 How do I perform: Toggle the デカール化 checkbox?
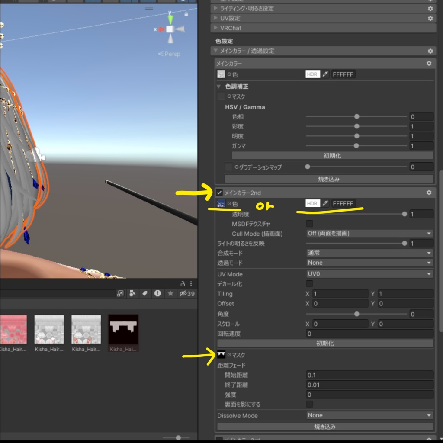309,284
